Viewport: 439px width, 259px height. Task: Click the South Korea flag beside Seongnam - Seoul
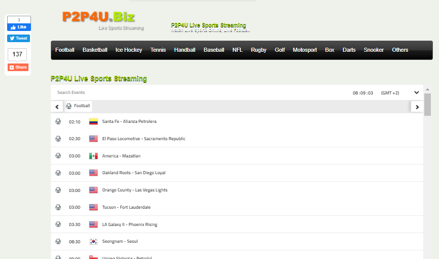[93, 241]
